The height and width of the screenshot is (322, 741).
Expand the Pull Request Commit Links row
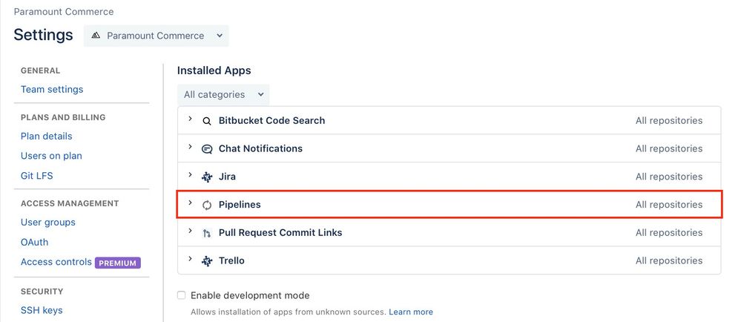point(190,231)
